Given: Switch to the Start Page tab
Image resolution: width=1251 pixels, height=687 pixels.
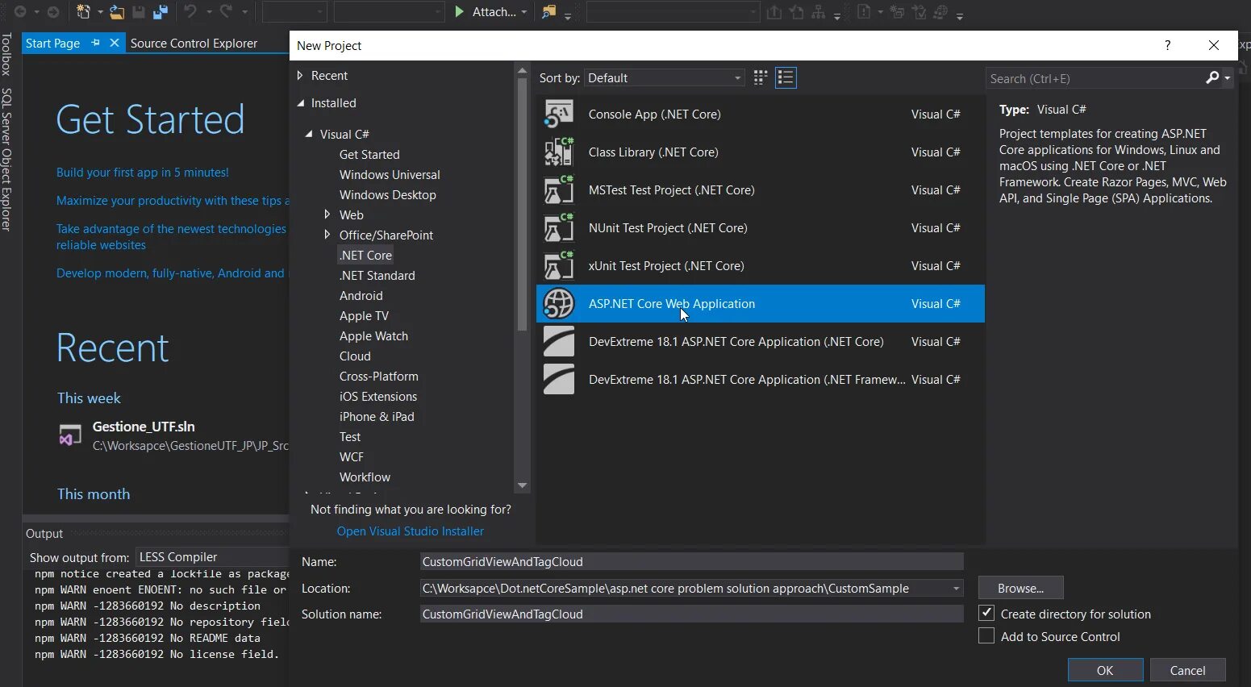Looking at the screenshot, I should pyautogui.click(x=52, y=43).
